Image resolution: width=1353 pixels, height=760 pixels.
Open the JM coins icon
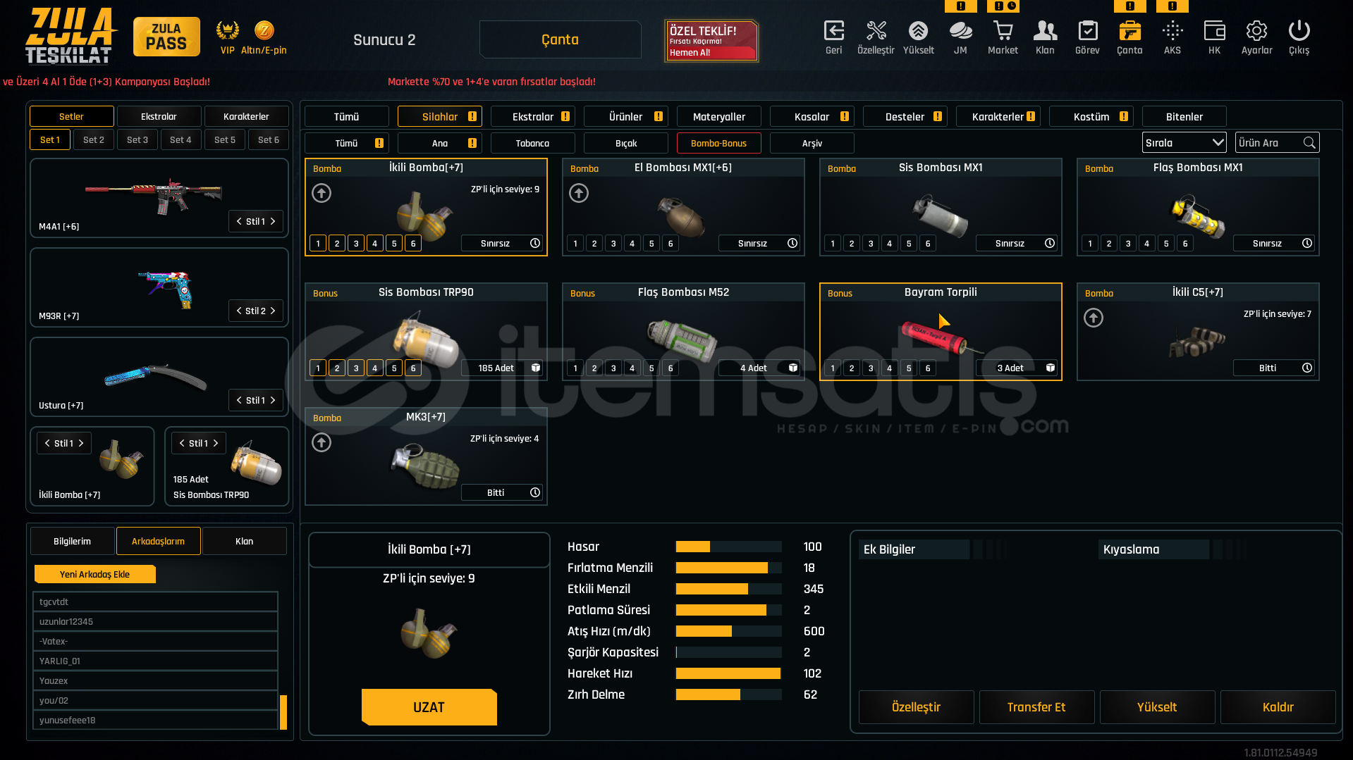tap(960, 31)
